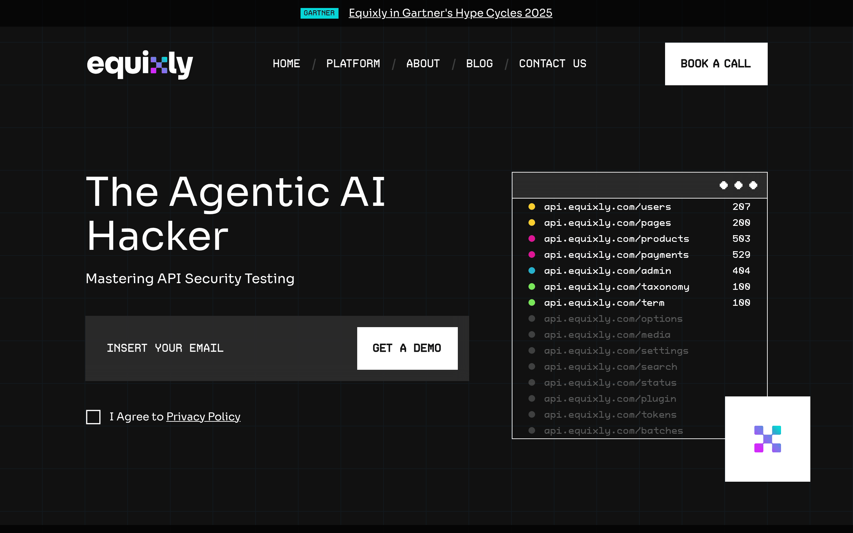Click the GARTNER badge in banner
Viewport: 853px width, 533px height.
[319, 13]
